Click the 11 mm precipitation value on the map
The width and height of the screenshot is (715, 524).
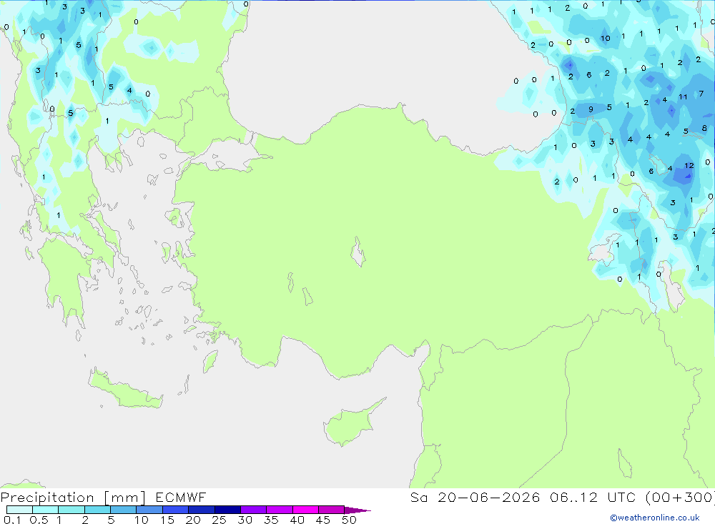pos(683,97)
